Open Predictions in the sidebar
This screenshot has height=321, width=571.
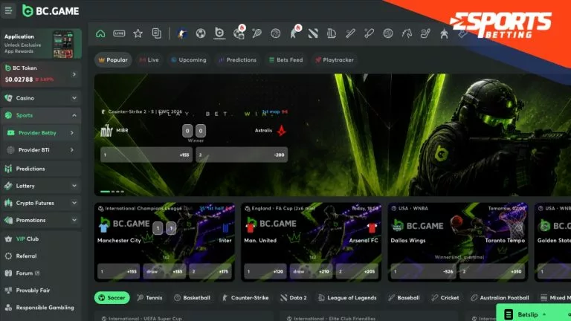tap(41, 169)
